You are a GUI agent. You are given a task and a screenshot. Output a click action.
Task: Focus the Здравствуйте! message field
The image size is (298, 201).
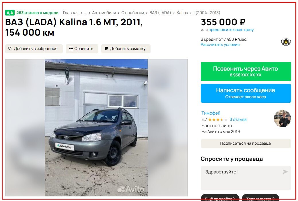pos(246,178)
